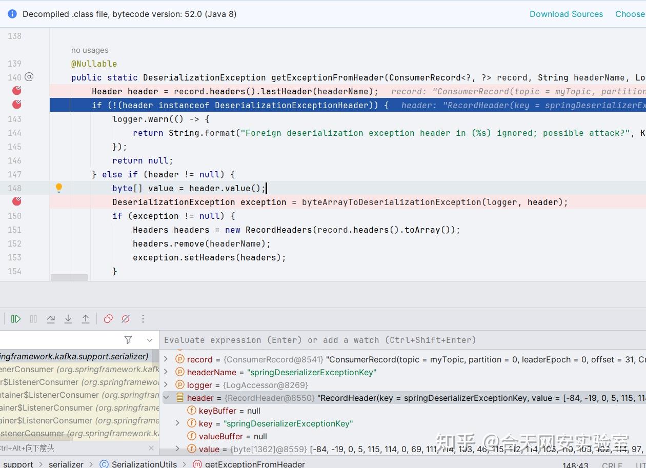Open the thread selector dropdown chevron
Image resolution: width=646 pixels, height=468 pixels.
click(150, 340)
